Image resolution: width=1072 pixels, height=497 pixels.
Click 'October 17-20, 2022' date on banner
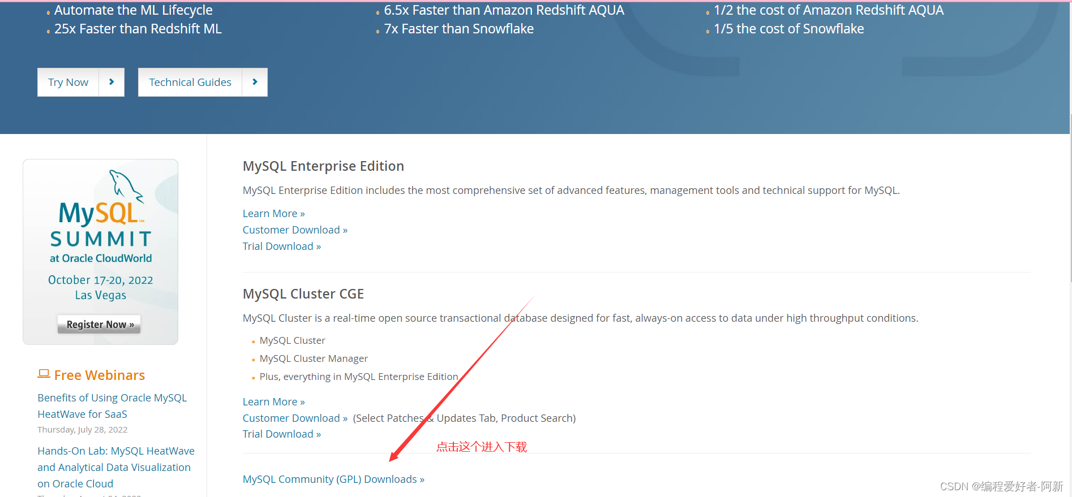[101, 280]
